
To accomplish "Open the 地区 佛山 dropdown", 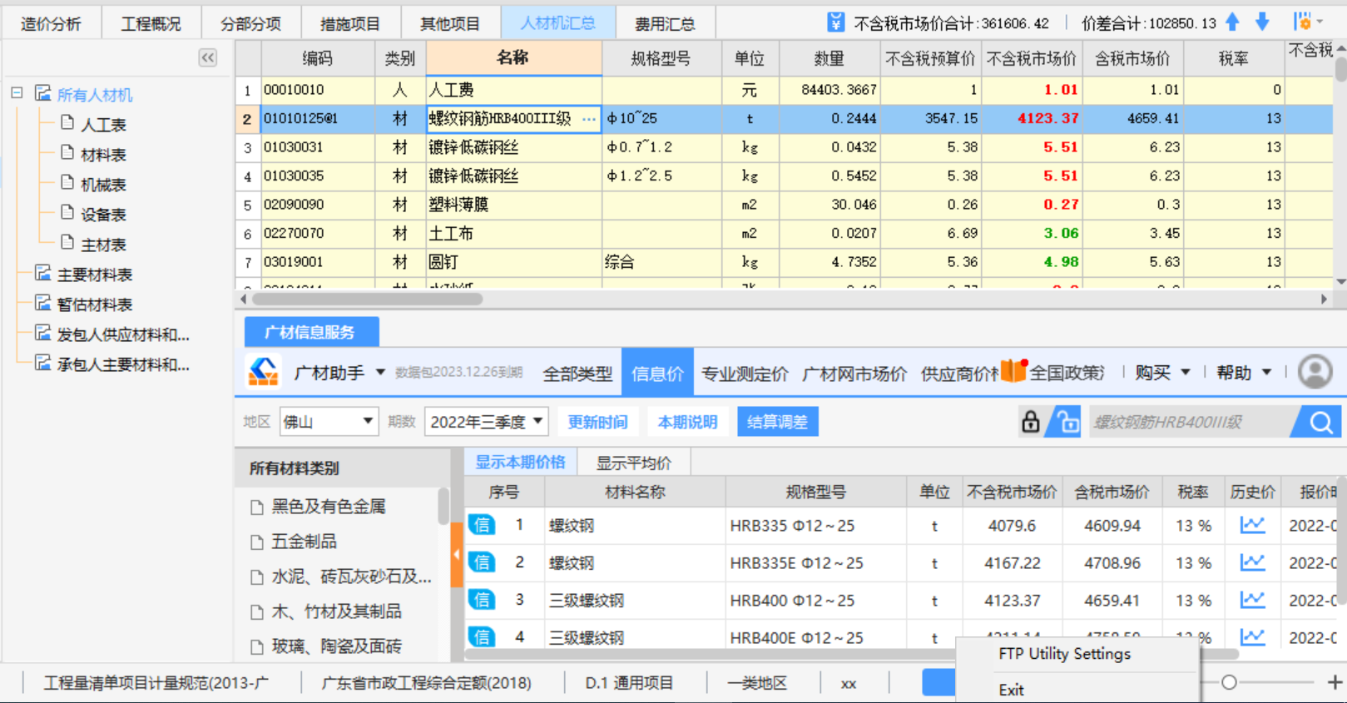I will tap(329, 422).
